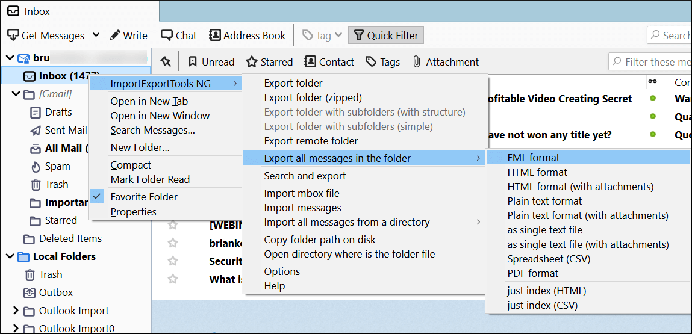The width and height of the screenshot is (692, 334).
Task: Open the Address Book
Action: click(x=247, y=36)
